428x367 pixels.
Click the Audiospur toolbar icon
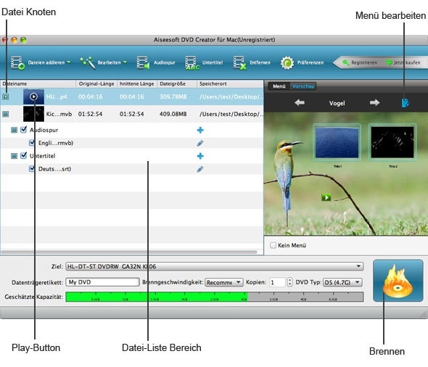coord(143,63)
